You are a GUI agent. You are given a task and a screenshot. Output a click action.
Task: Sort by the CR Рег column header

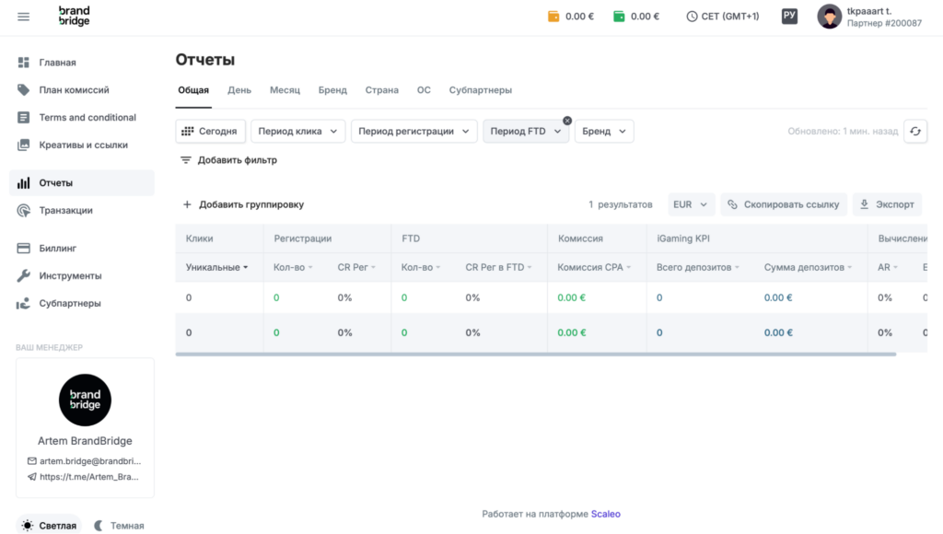(356, 267)
